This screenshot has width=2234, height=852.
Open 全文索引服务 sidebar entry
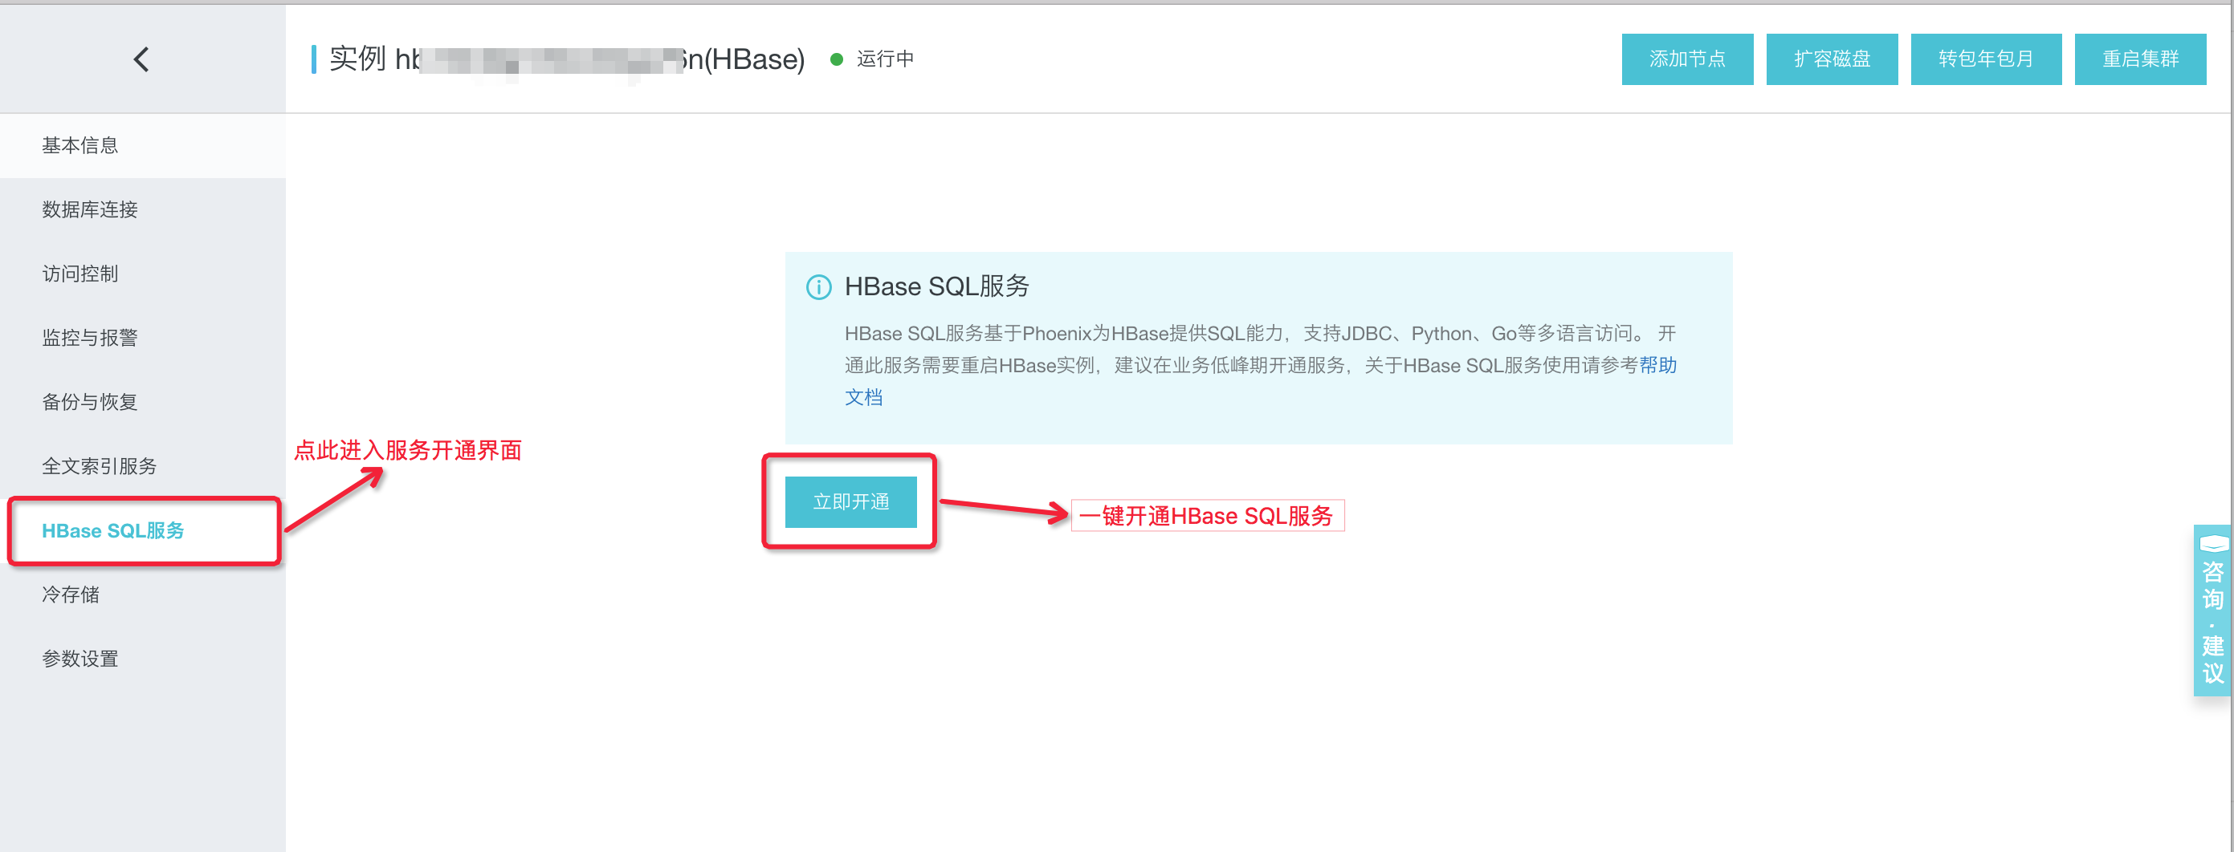point(142,466)
